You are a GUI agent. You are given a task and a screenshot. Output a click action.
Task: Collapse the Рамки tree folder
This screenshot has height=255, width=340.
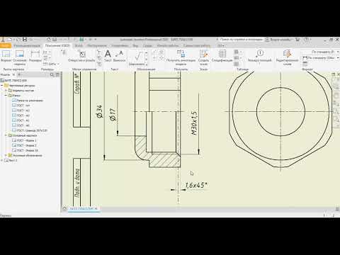pyautogui.click(x=6, y=96)
